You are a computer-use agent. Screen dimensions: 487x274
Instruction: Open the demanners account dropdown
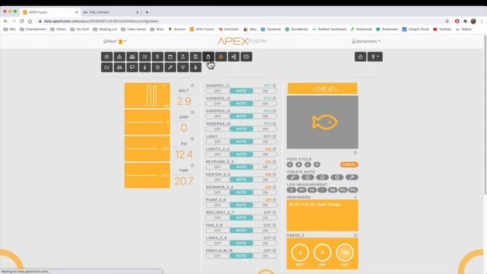tap(366, 41)
